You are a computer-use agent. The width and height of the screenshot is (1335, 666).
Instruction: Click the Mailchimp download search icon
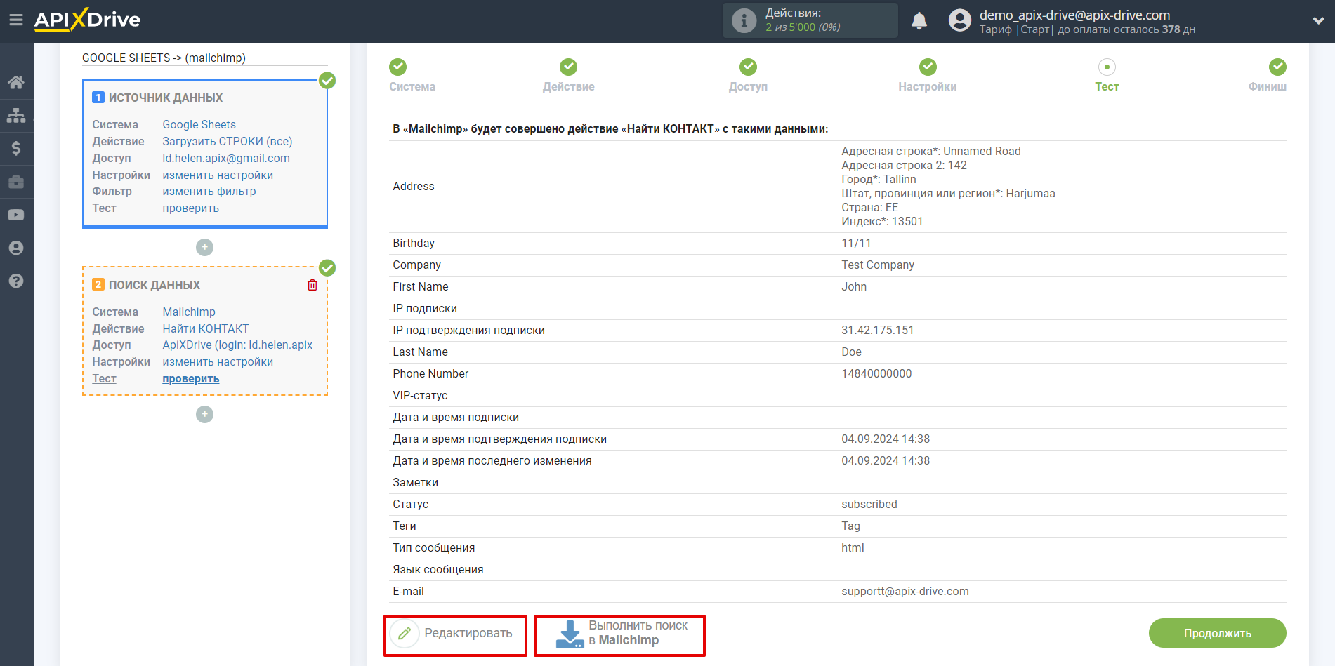570,634
